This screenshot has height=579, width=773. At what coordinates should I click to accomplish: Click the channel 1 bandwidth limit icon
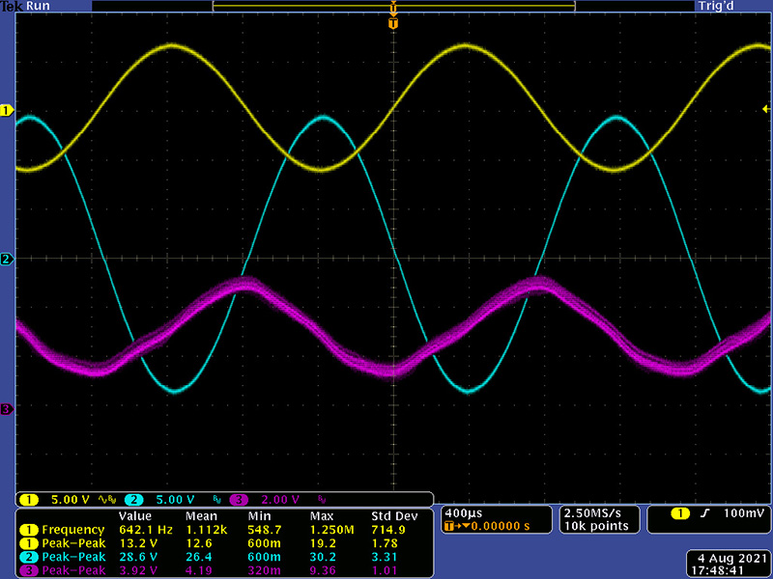click(x=106, y=499)
